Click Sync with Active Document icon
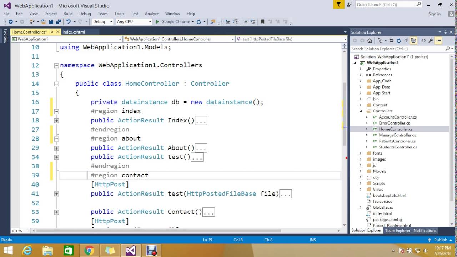The width and height of the screenshot is (457, 257). pos(391,41)
